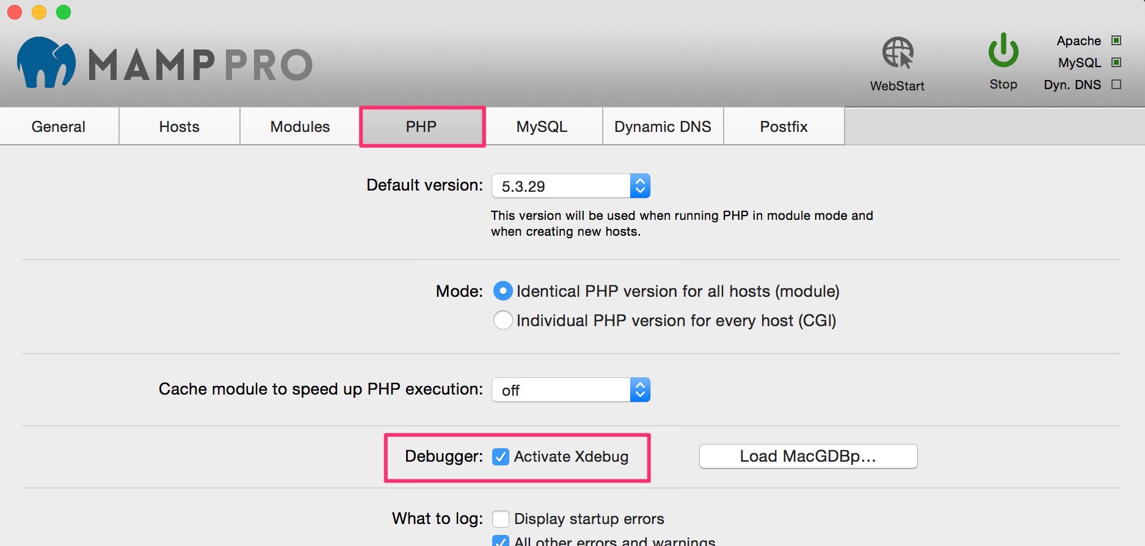The width and height of the screenshot is (1145, 546).
Task: Open Cache module dropdown set to off
Action: 571,390
